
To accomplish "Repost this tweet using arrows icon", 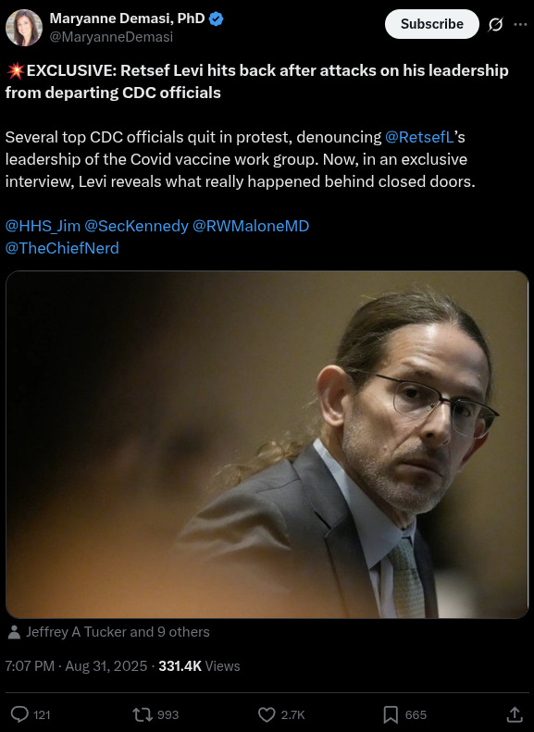I will [141, 714].
